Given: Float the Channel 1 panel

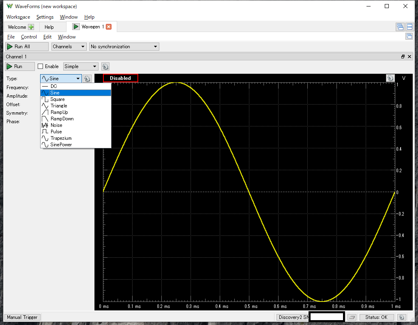Looking at the screenshot, I should point(403,56).
